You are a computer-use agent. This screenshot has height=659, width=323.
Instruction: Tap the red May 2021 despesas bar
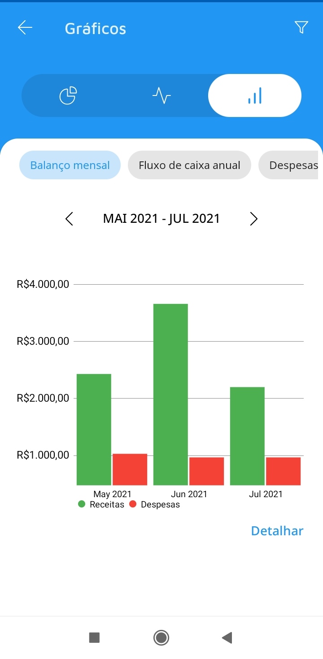(130, 469)
